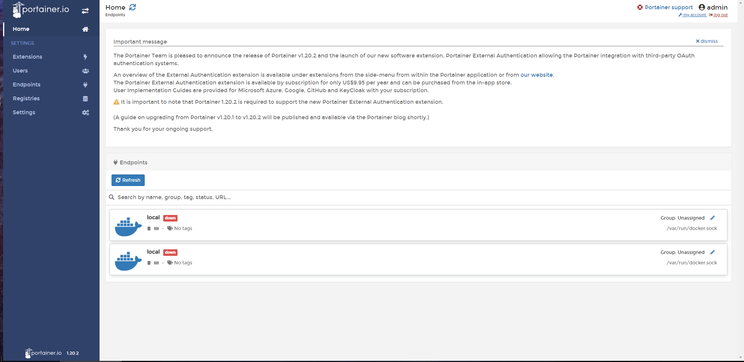Click the warning triangle icon in message

pyautogui.click(x=116, y=102)
